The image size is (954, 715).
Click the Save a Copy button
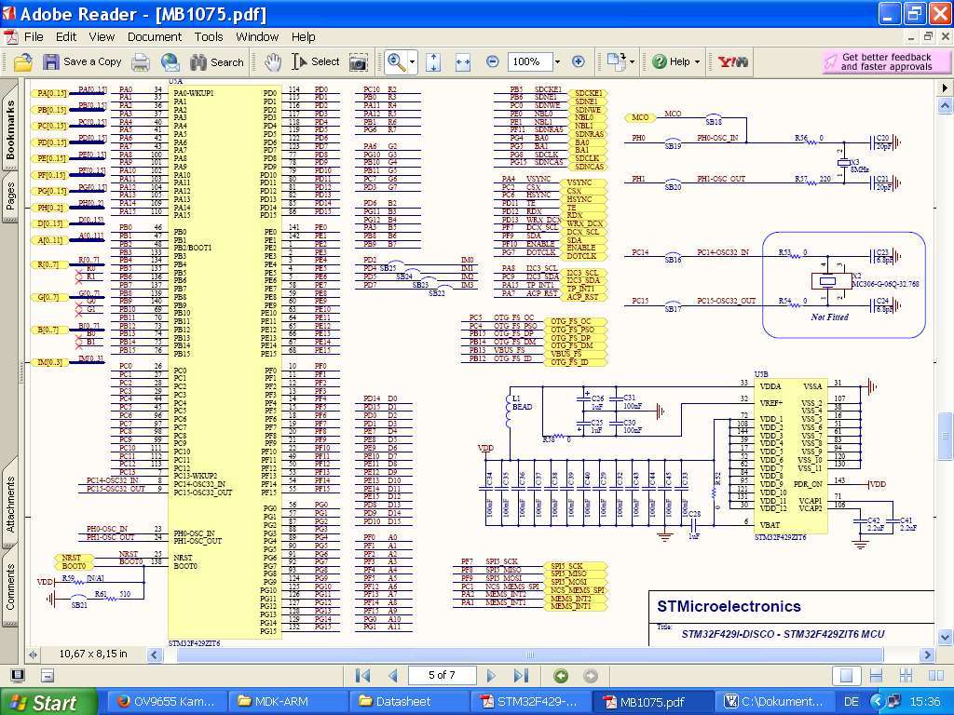pyautogui.click(x=82, y=62)
